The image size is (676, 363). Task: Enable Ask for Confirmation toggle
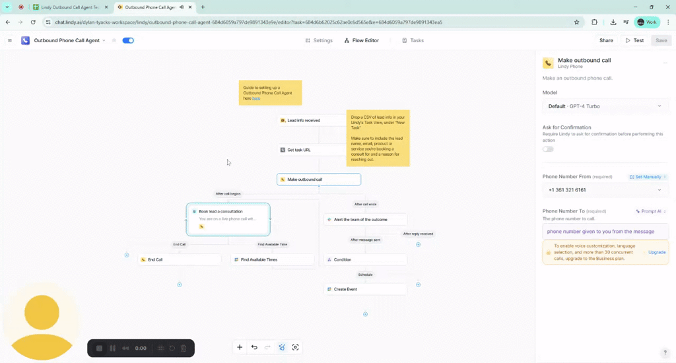(x=548, y=149)
